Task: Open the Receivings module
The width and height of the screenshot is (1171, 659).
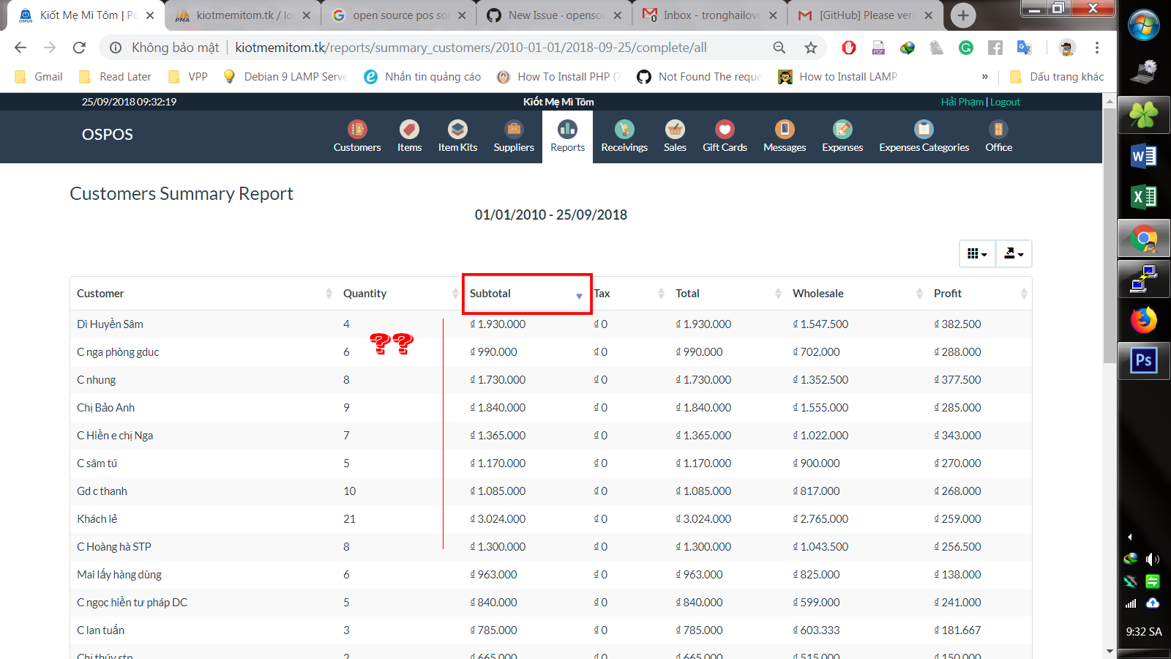Action: pos(624,137)
